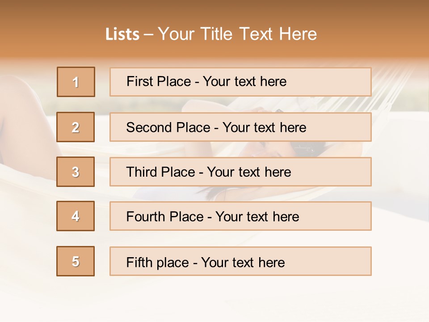Click the number 5 box
The width and height of the screenshot is (429, 322).
pos(76,261)
